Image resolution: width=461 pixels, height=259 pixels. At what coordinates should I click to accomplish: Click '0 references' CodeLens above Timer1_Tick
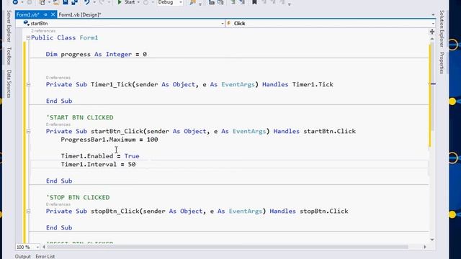pos(58,78)
